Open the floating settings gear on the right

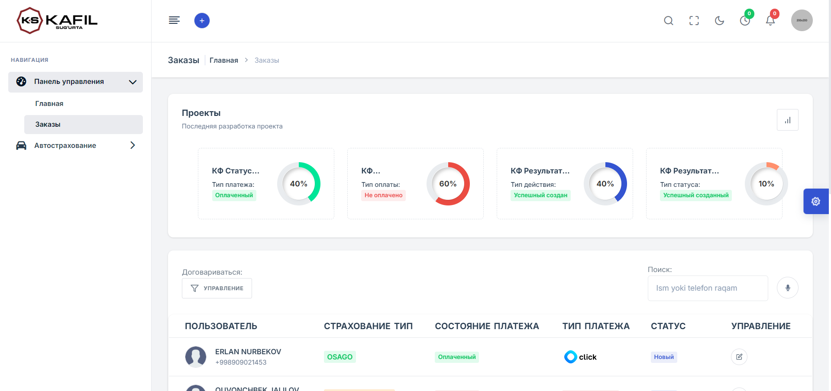[816, 201]
